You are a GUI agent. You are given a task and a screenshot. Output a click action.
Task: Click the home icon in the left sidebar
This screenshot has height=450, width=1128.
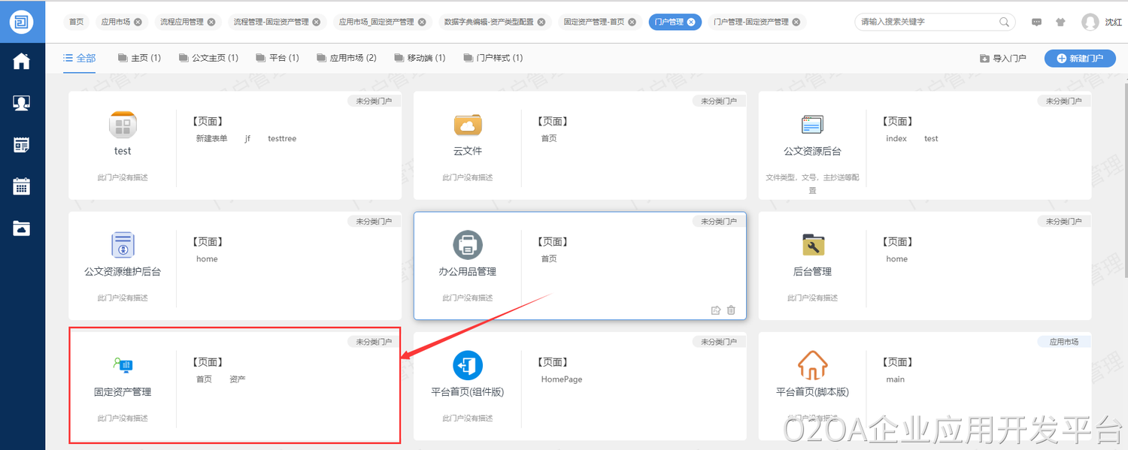(21, 62)
